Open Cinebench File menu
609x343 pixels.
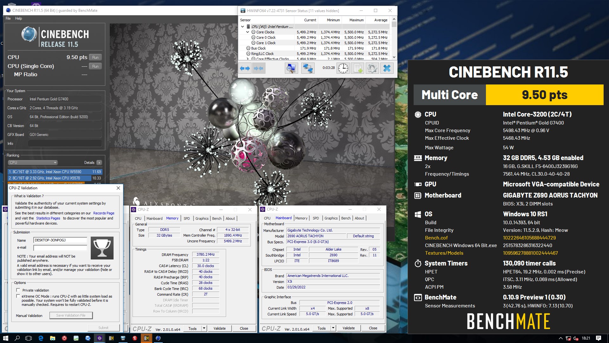[x=8, y=18]
